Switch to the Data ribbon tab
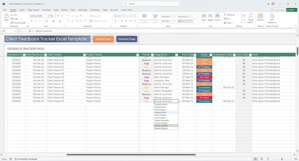The width and height of the screenshot is (299, 161). coord(56,10)
